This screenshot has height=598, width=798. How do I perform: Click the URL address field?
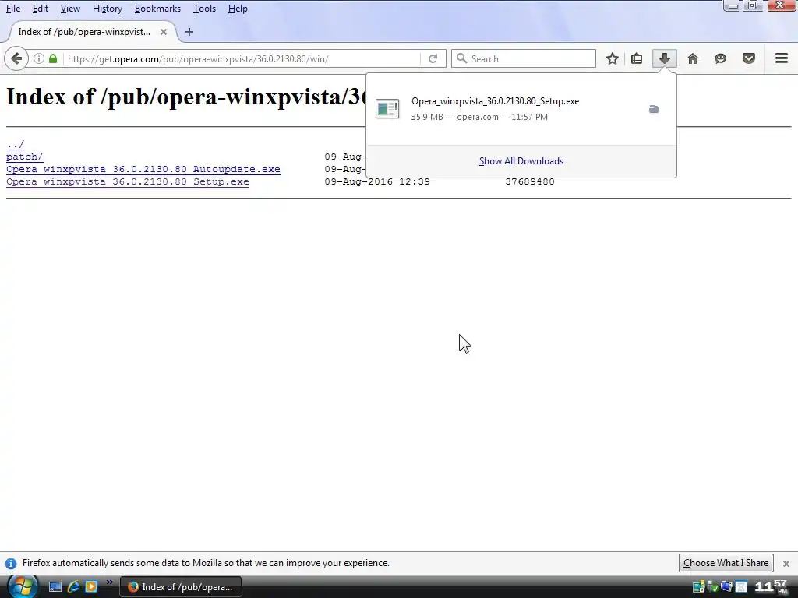(x=243, y=58)
